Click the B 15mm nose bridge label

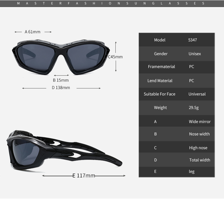61,80
